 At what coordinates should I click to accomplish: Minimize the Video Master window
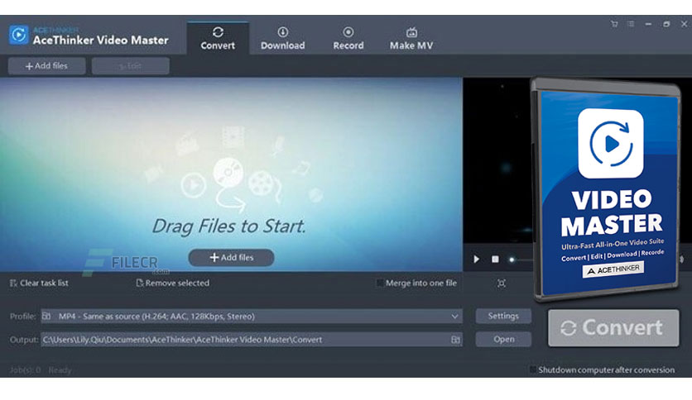tap(648, 24)
